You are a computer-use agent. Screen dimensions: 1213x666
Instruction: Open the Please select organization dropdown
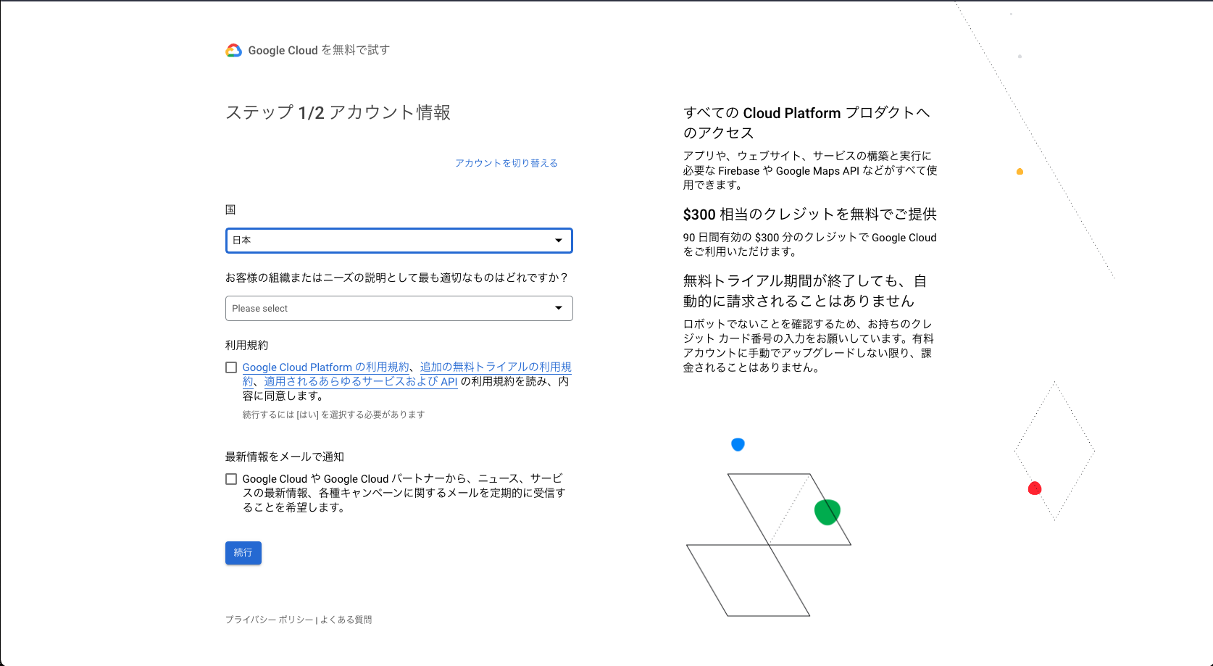[399, 308]
